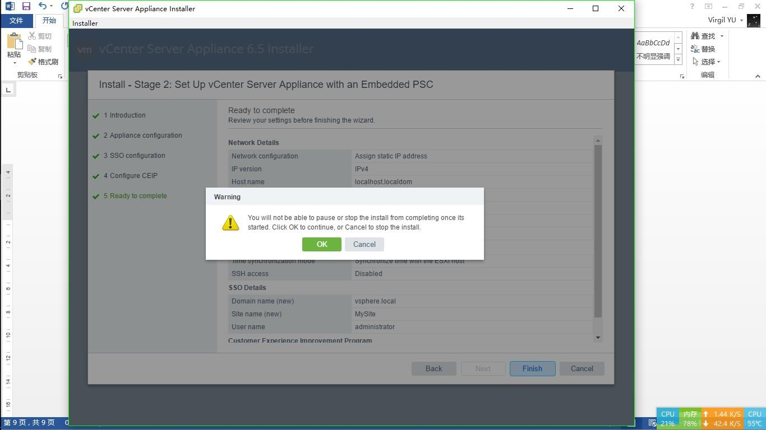This screenshot has height=430, width=766.
Task: Click the summary scrollbar up arrow
Action: (x=598, y=140)
